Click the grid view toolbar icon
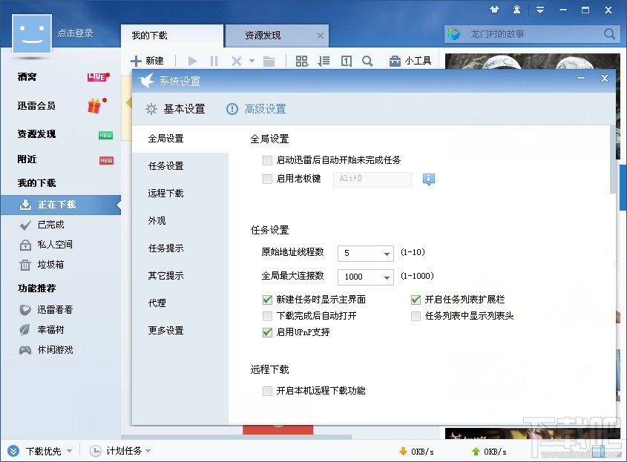The image size is (627, 462). [302, 60]
